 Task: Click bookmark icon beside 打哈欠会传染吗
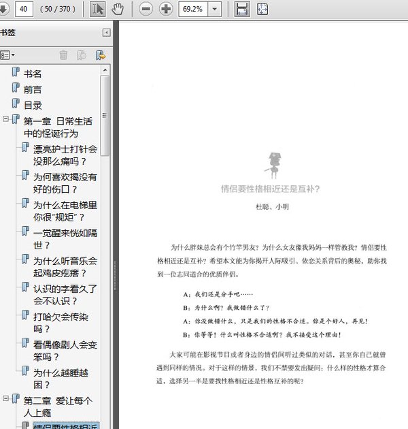[25, 315]
